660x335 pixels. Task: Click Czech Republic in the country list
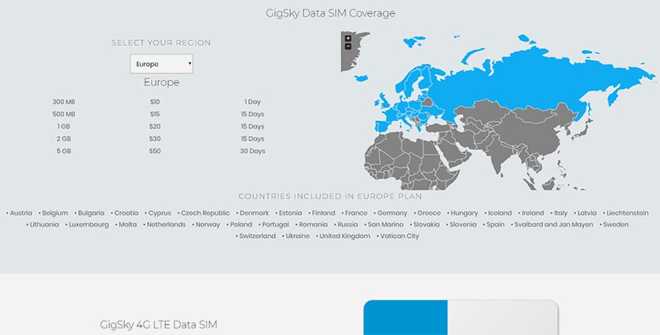pos(206,213)
